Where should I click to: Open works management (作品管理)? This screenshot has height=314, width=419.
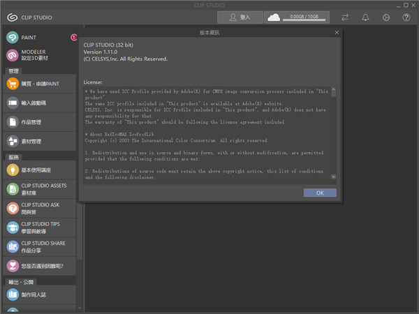(40, 122)
